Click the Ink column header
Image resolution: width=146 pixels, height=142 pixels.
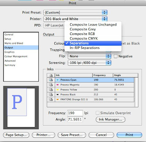[x=74, y=75]
